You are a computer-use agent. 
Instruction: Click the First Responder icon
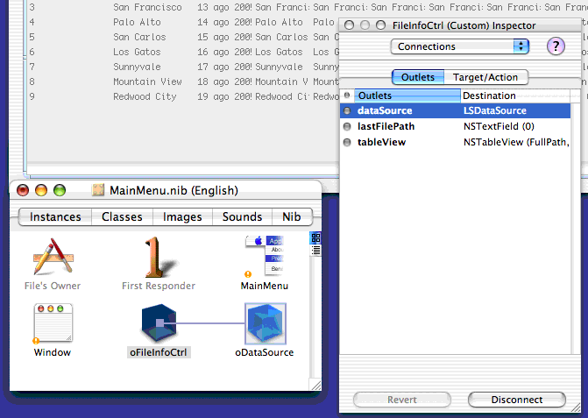pyautogui.click(x=158, y=259)
